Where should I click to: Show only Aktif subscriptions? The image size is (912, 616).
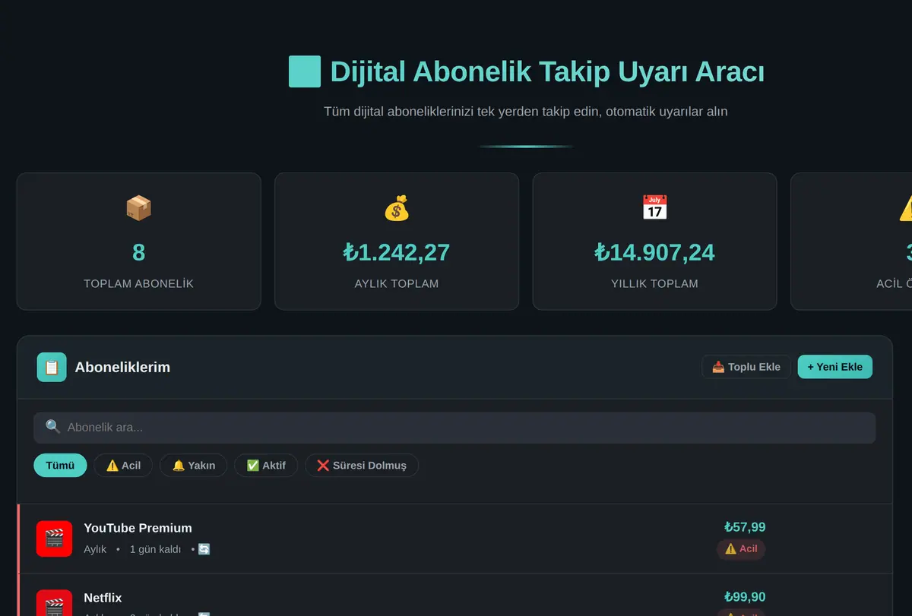266,466
